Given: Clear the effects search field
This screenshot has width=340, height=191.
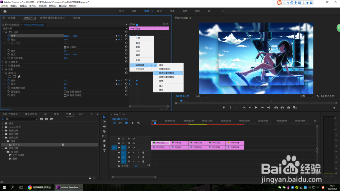Looking at the screenshot, I should point(36,119).
